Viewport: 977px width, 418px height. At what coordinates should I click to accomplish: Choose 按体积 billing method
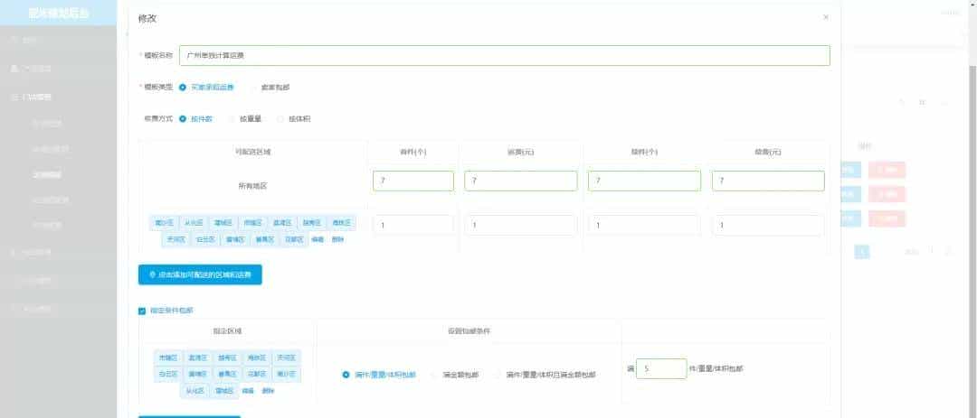pos(293,118)
